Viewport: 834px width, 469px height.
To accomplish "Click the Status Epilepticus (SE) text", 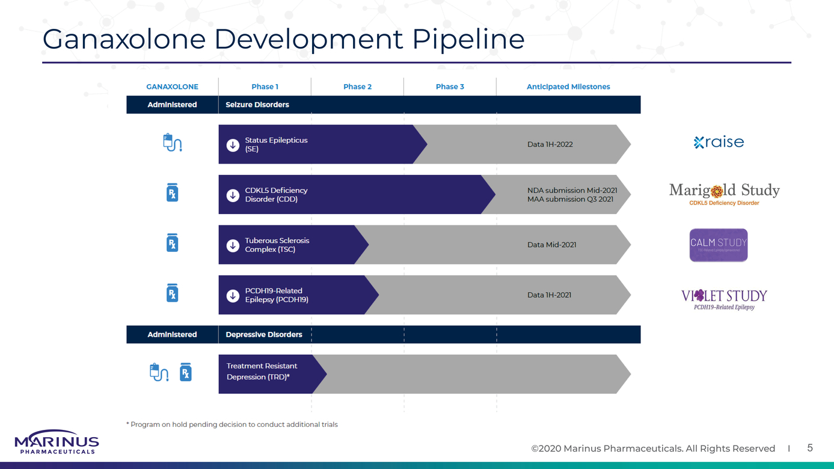I will pos(276,144).
